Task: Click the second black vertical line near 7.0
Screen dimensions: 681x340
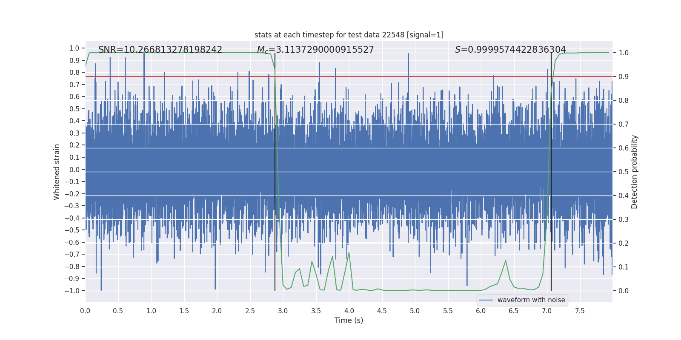Action: click(x=551, y=172)
